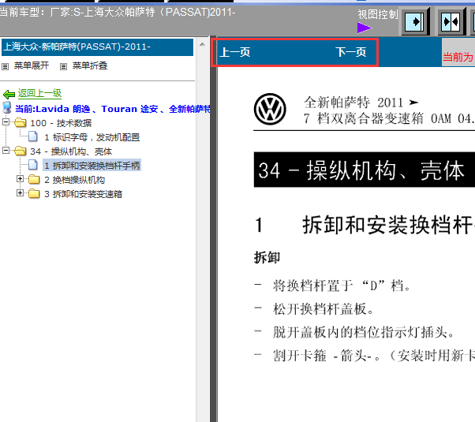The width and height of the screenshot is (475, 422).
Task: Click the 上海大众-新帕萨特(PASSAT)-2011- header
Action: (97, 47)
